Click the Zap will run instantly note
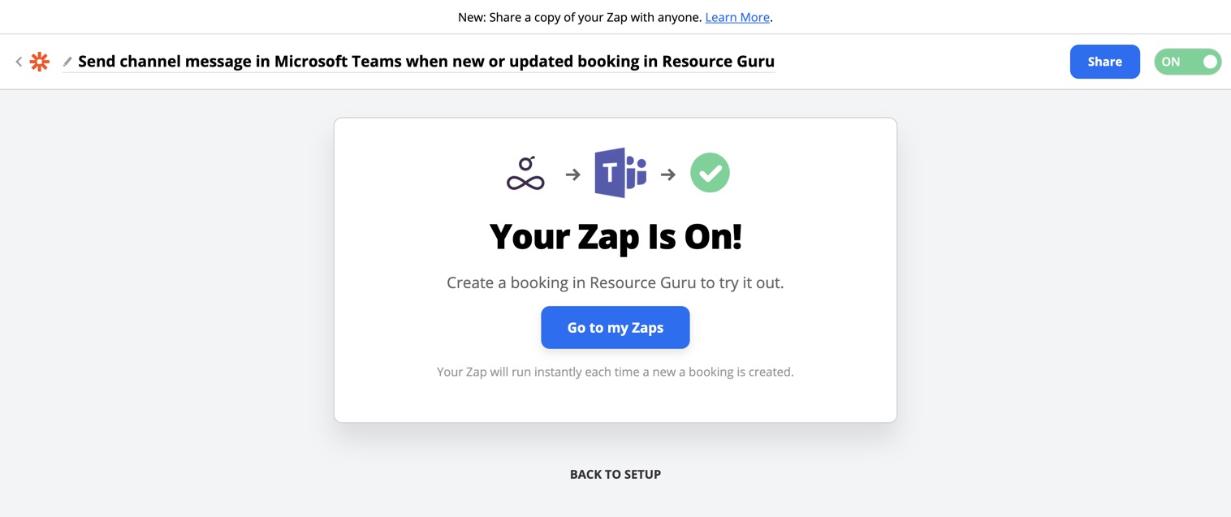Screen dimensions: 1231x517 [615, 372]
